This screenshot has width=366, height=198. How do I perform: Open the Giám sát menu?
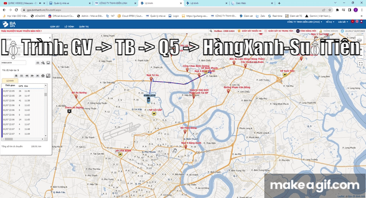[54, 26]
